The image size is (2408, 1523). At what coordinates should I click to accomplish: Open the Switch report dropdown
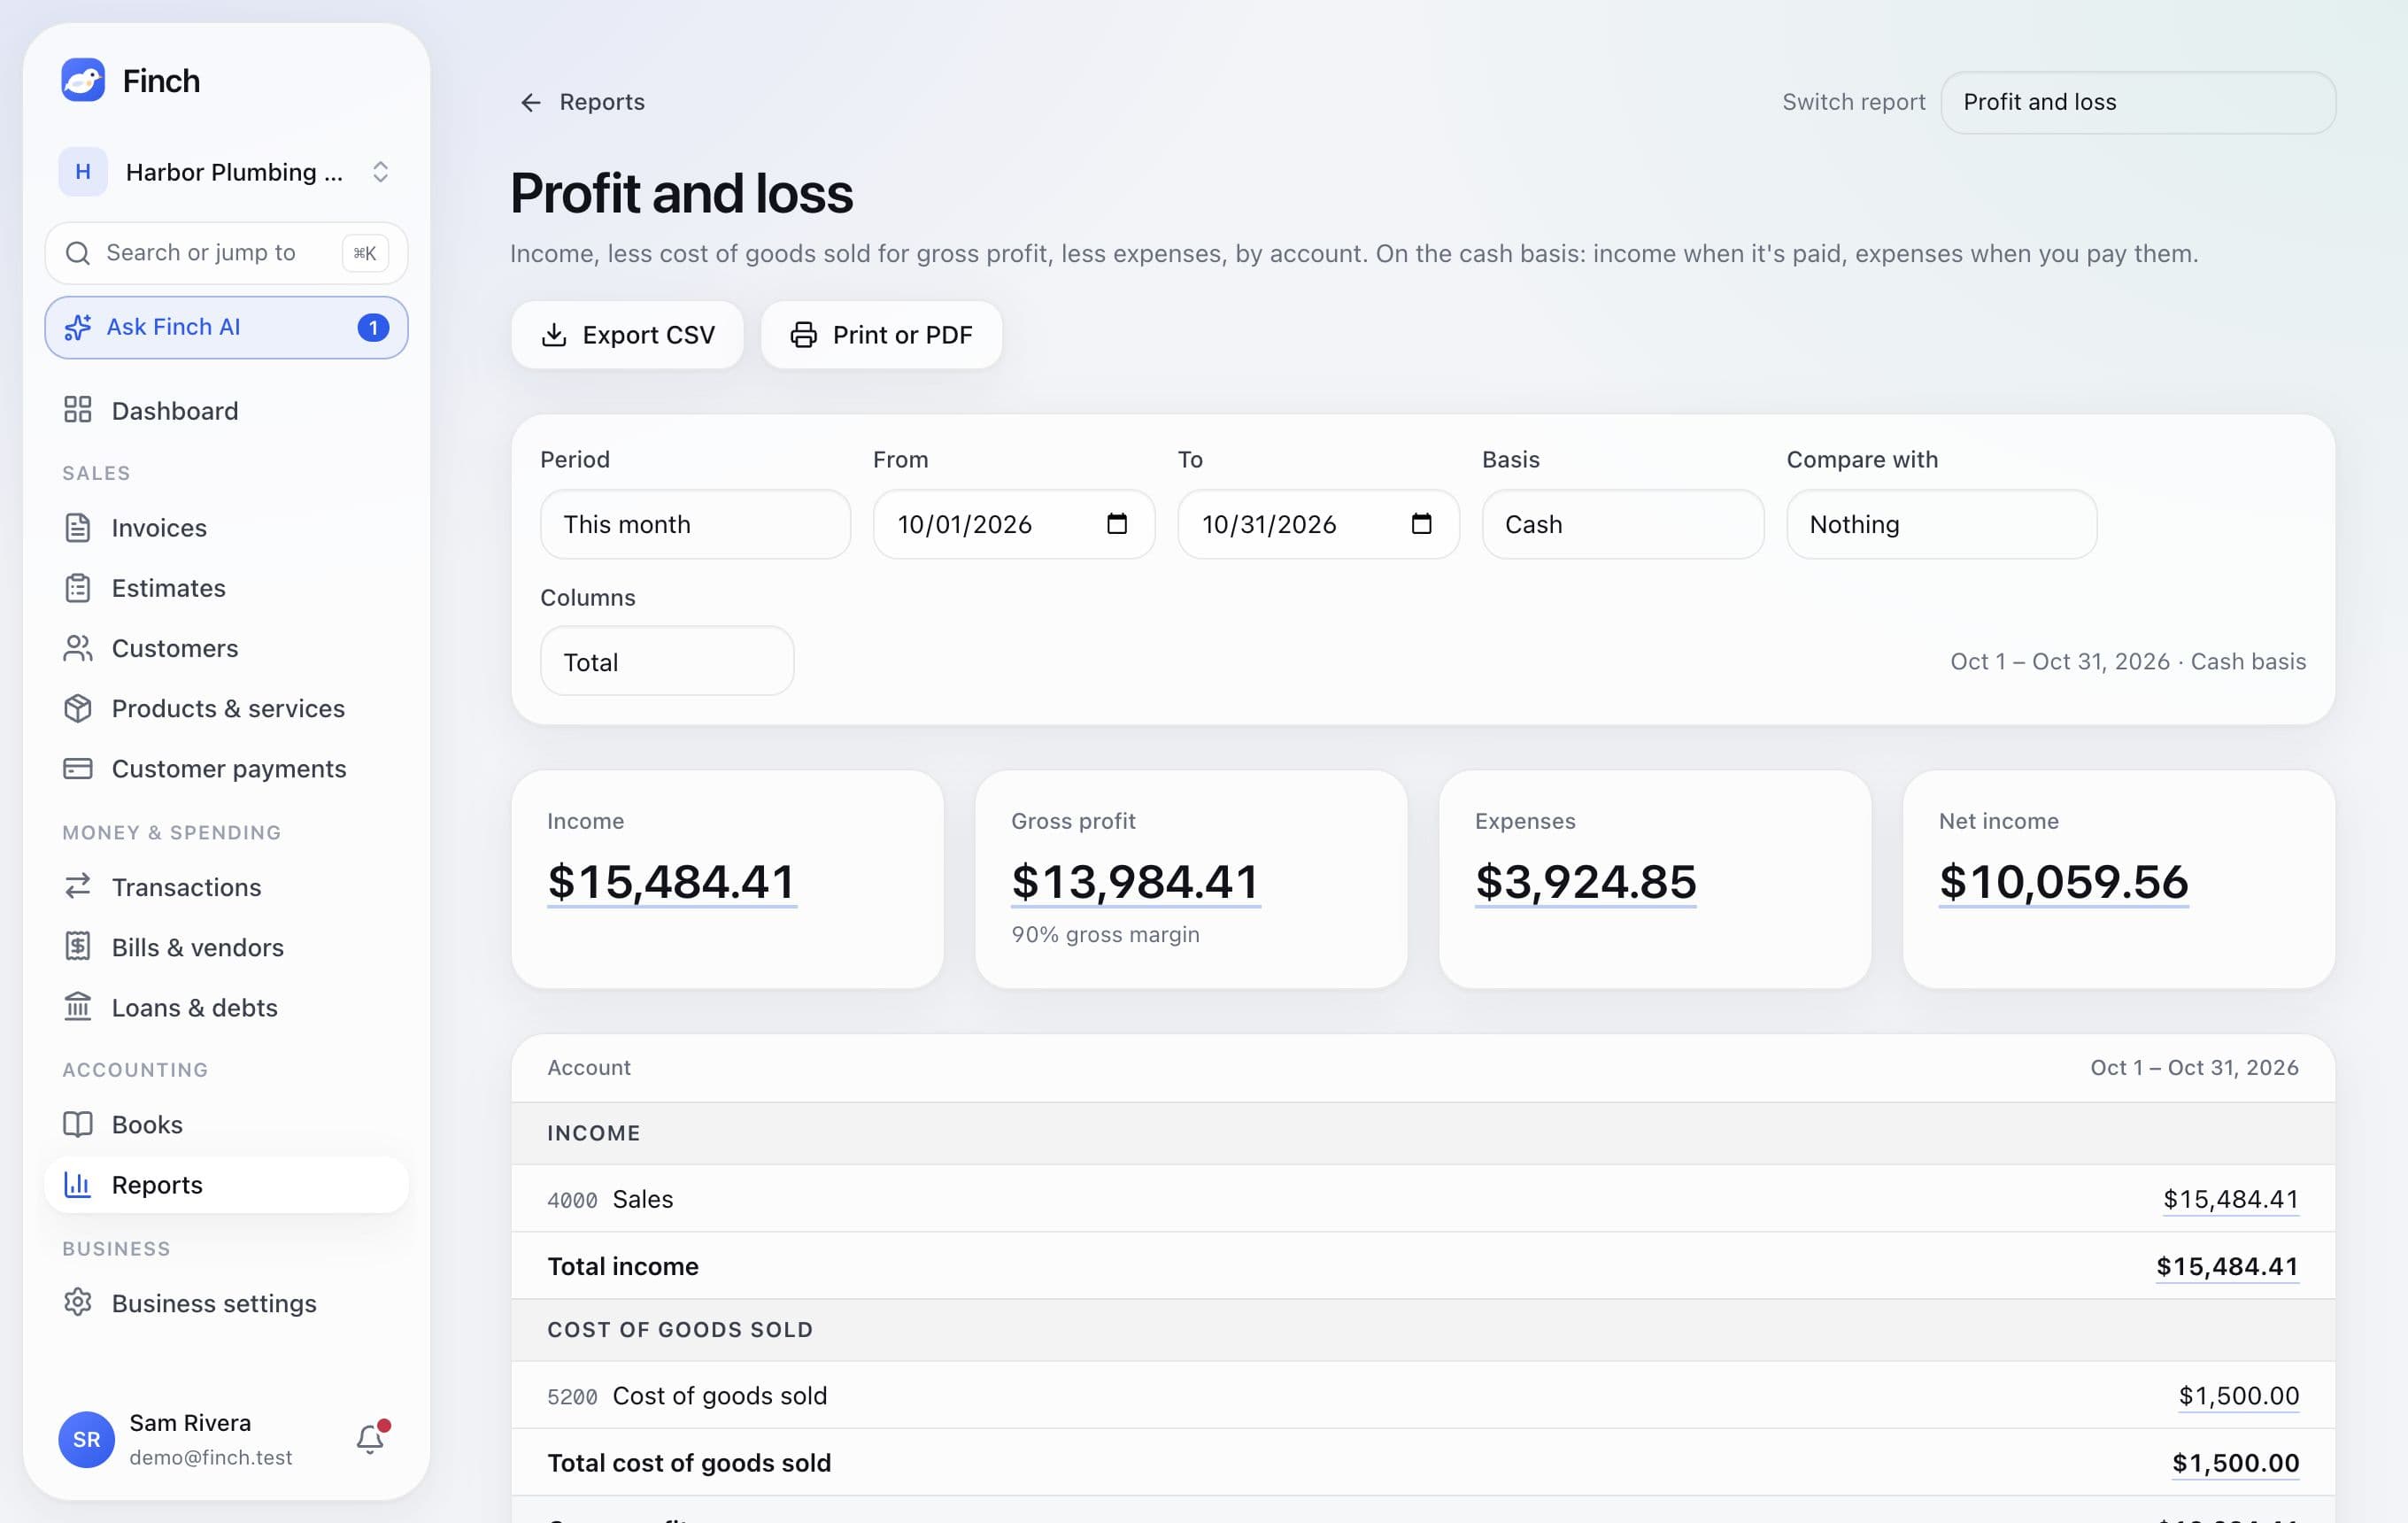click(x=2138, y=102)
